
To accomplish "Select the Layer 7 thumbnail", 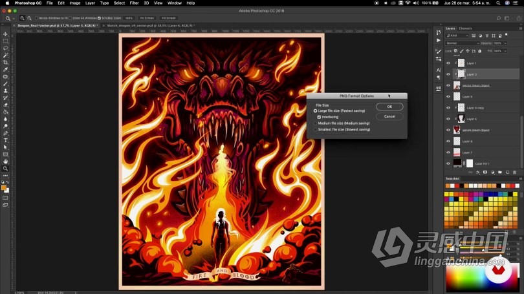I will coord(457,152).
